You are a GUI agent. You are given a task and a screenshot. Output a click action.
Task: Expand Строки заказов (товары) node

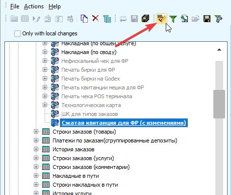coord(36,132)
